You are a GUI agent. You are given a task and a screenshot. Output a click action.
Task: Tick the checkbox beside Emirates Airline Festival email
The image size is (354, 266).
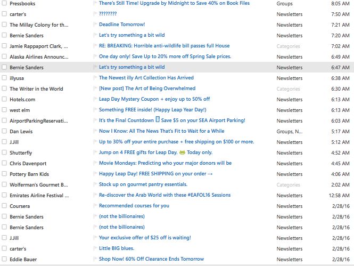(x=5, y=195)
